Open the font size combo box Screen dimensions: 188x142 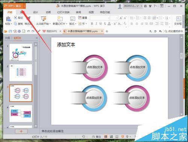114,18
